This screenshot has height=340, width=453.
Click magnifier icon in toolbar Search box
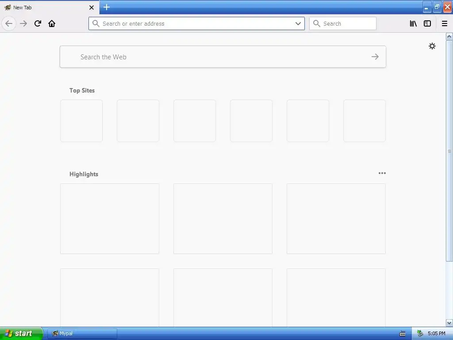point(317,23)
